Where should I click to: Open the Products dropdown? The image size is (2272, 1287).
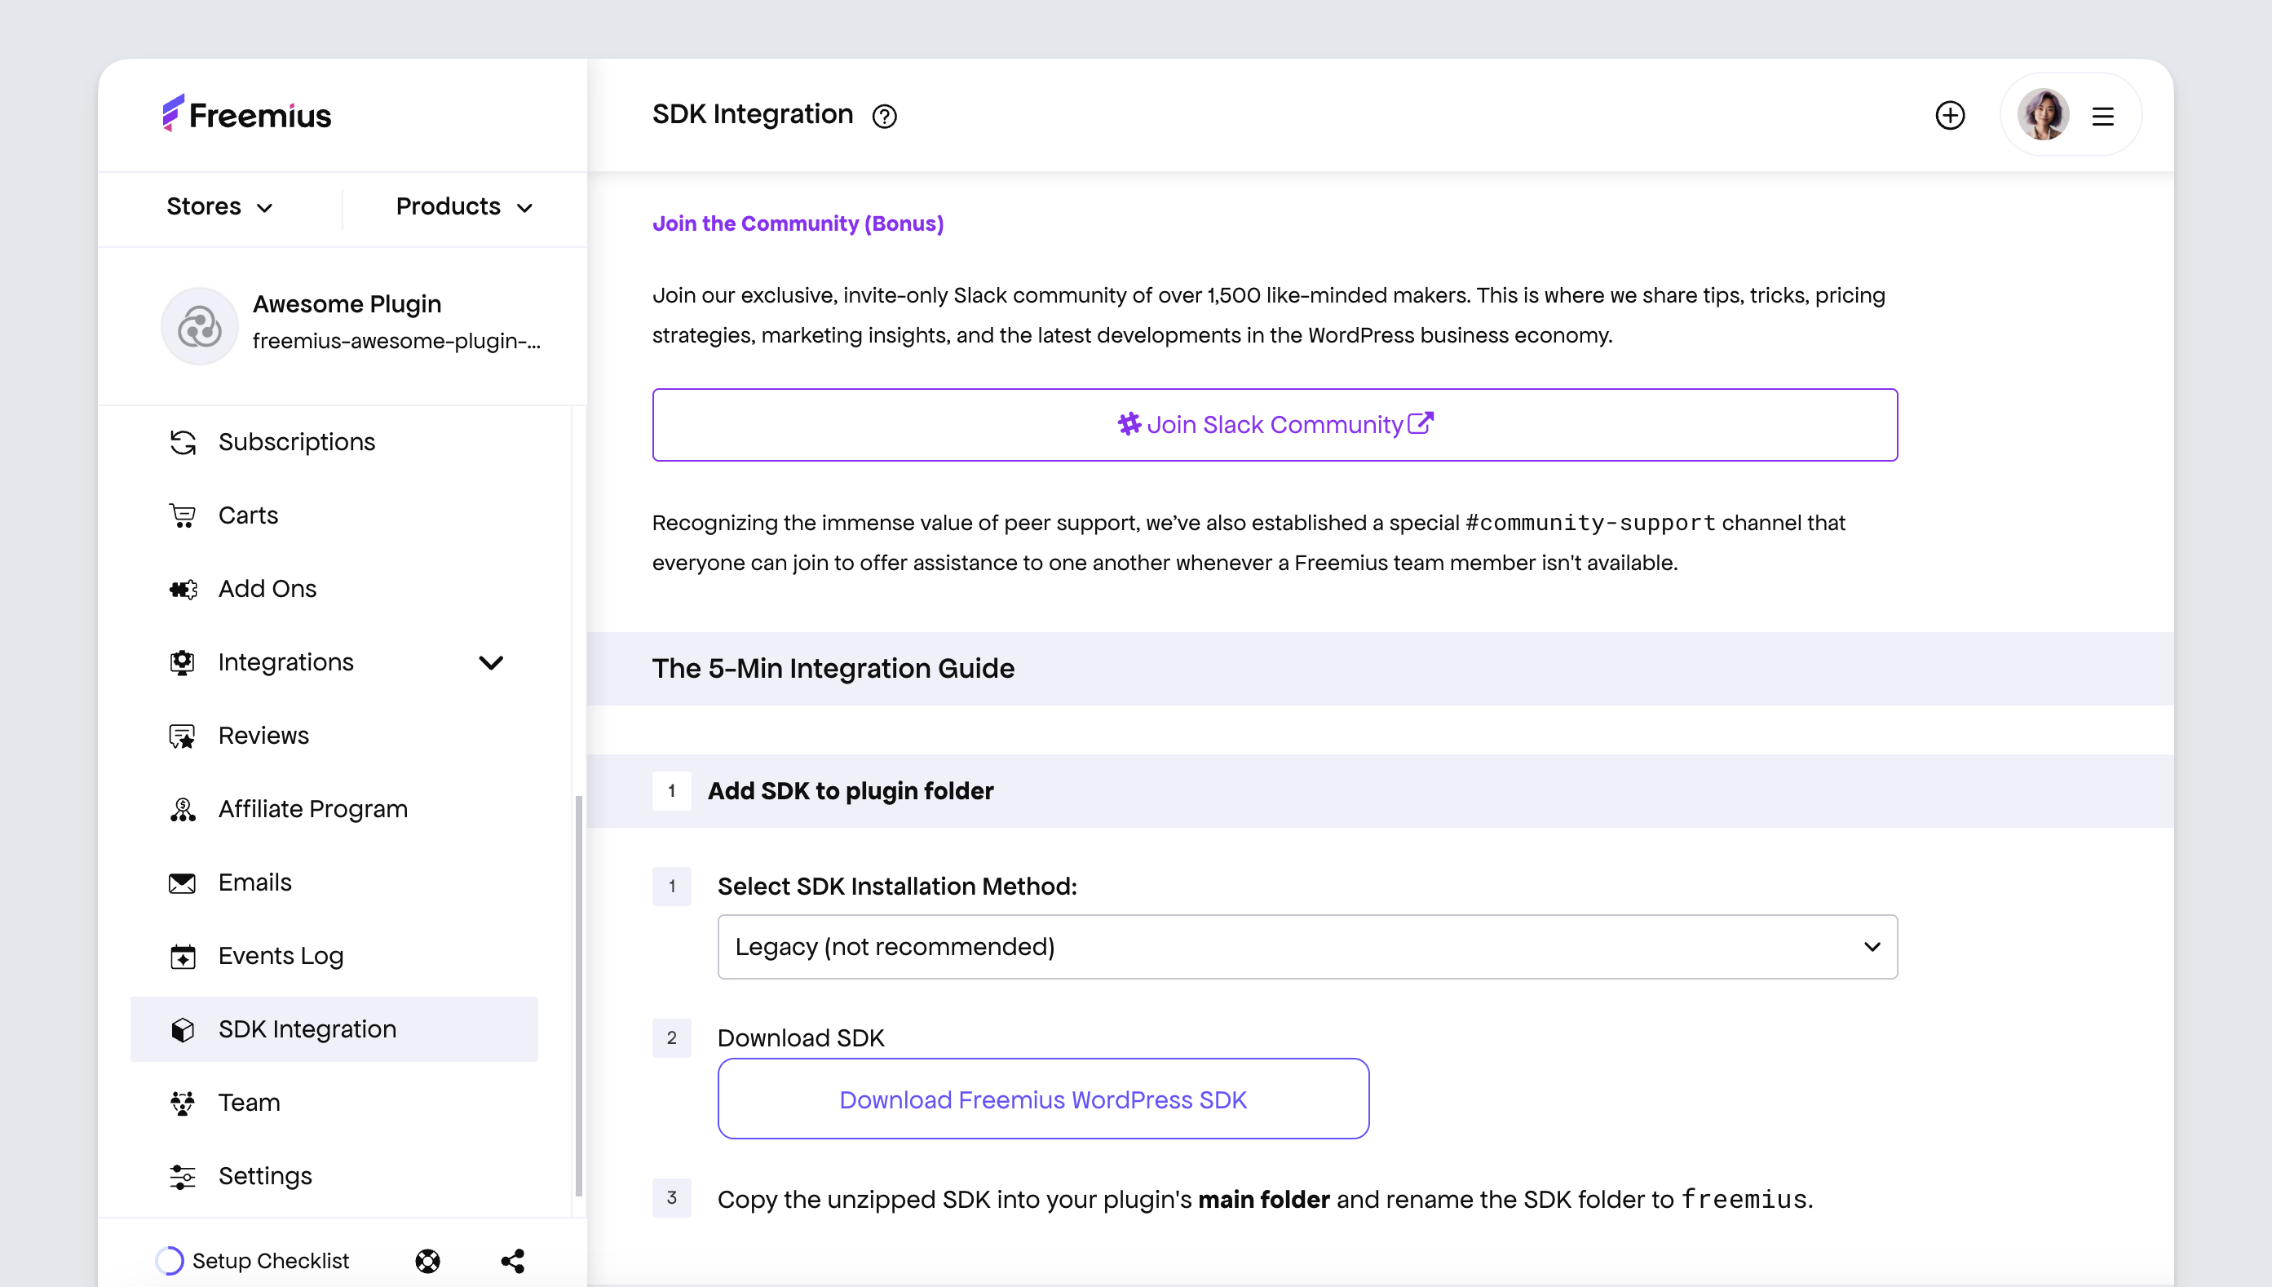click(464, 207)
